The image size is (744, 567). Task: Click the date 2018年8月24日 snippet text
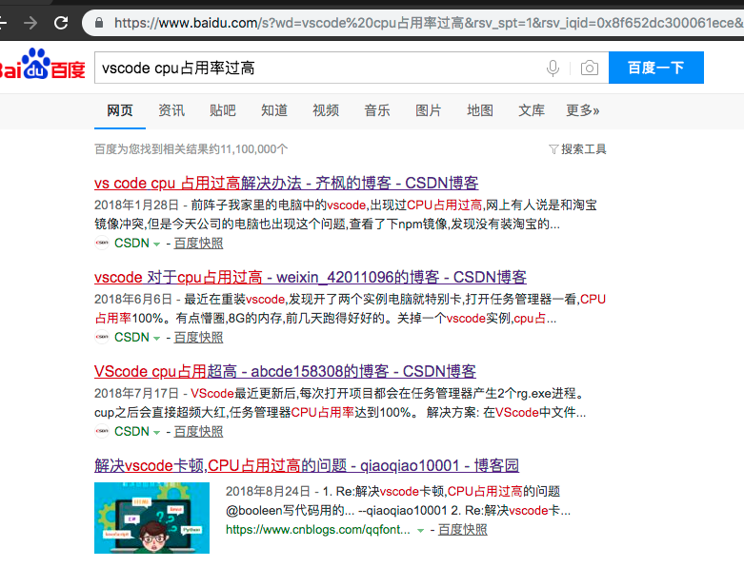coord(268,492)
